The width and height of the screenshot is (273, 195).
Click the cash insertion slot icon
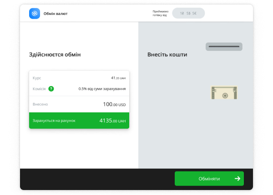coord(224,46)
